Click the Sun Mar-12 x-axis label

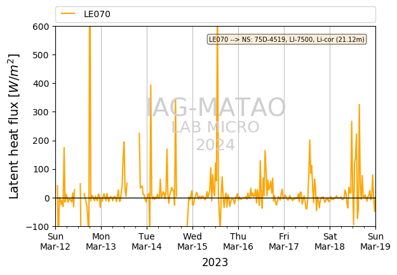(55, 241)
